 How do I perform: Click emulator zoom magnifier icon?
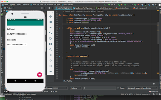click(x=51, y=49)
